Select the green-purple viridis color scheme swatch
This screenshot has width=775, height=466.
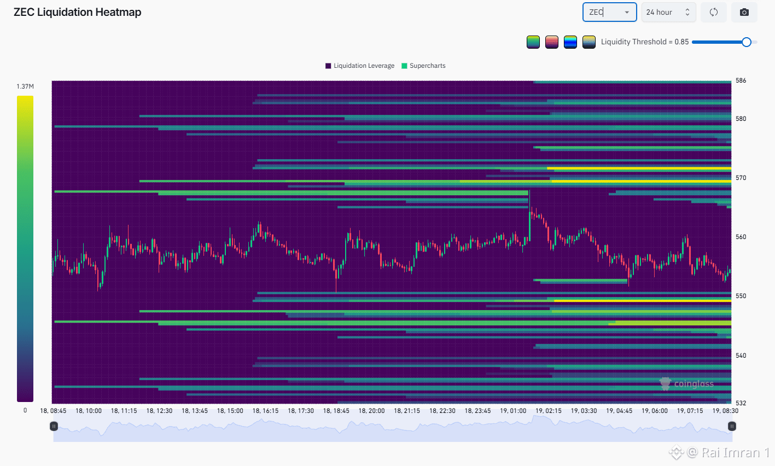tap(533, 42)
